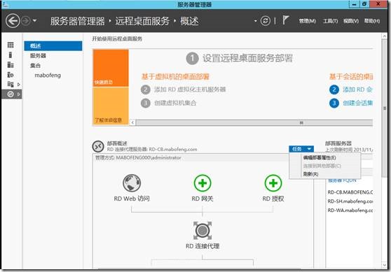This screenshot has height=272, width=391.
Task: Minimize the Server Manager window
Action: 354,4
